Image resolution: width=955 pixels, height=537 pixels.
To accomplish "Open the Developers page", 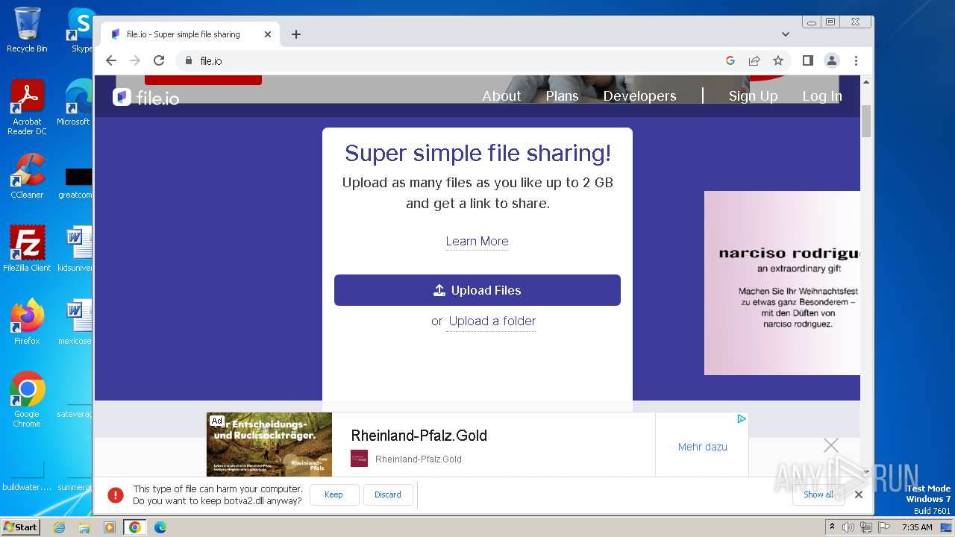I will tap(639, 96).
